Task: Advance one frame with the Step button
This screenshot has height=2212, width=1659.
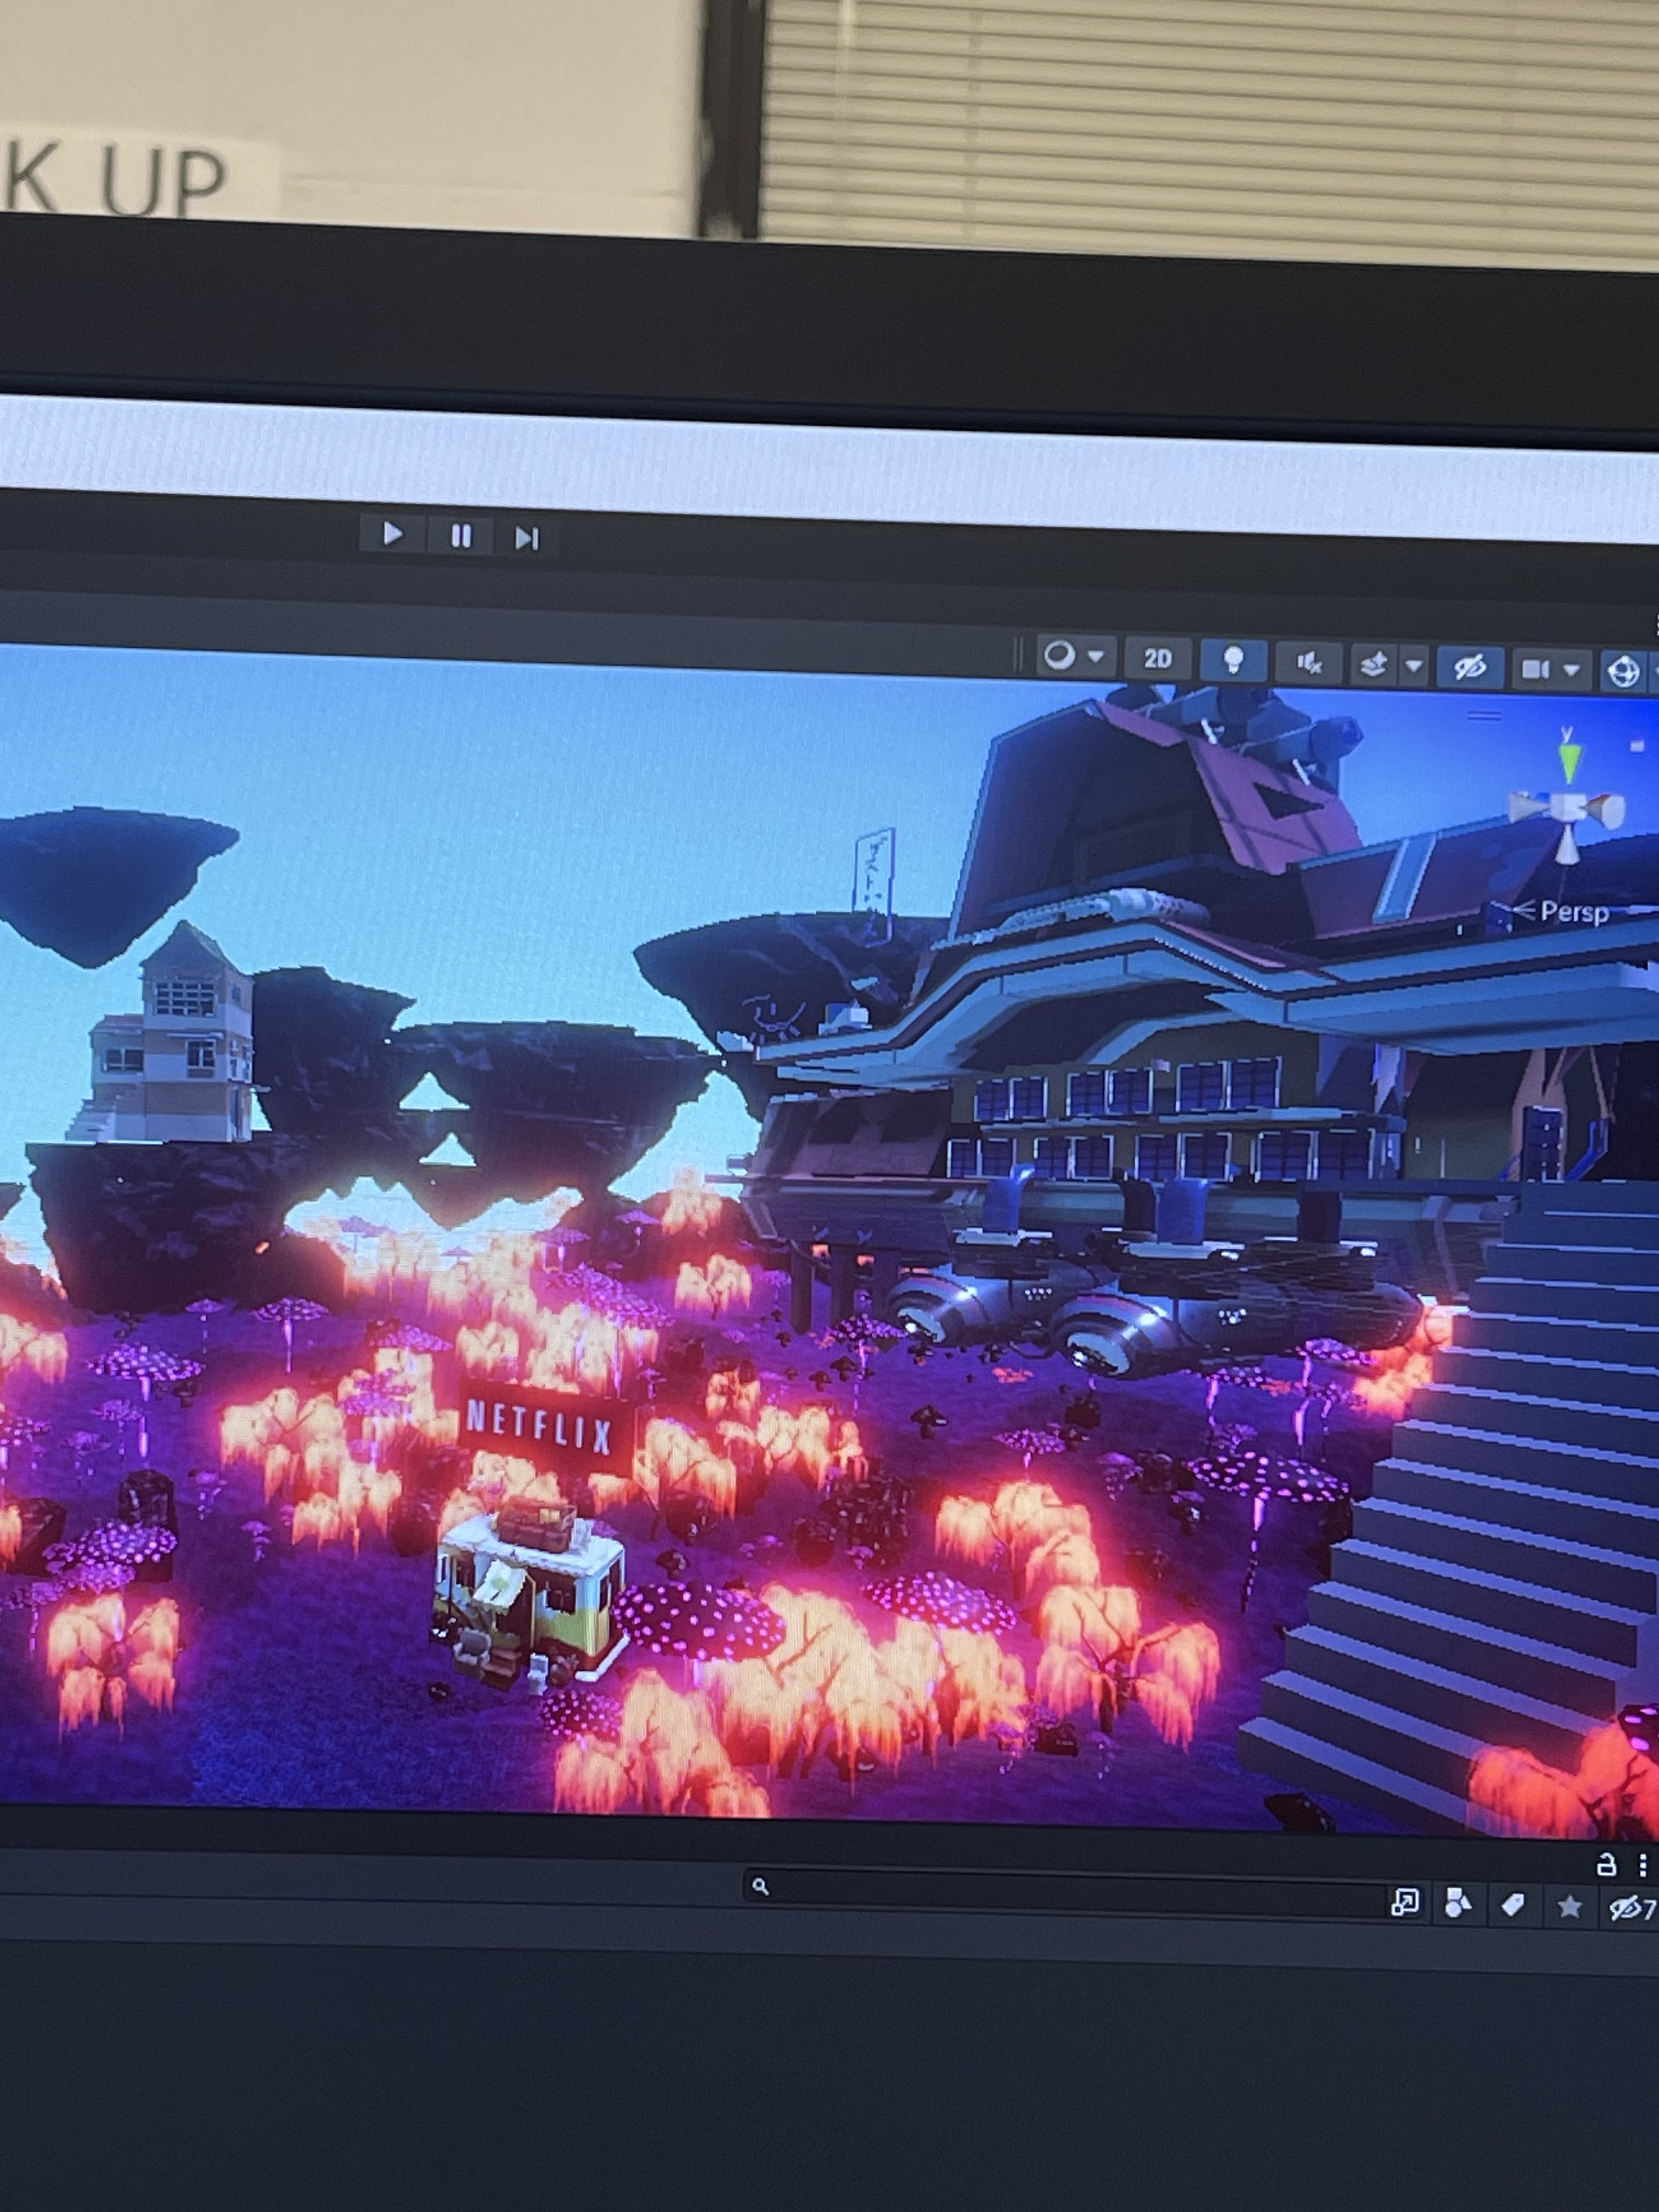Action: point(527,539)
